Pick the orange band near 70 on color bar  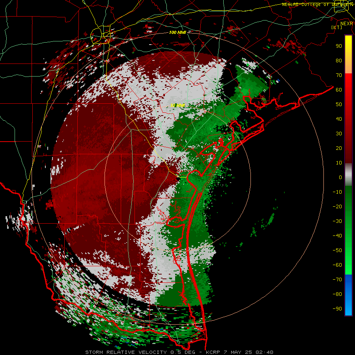point(348,68)
